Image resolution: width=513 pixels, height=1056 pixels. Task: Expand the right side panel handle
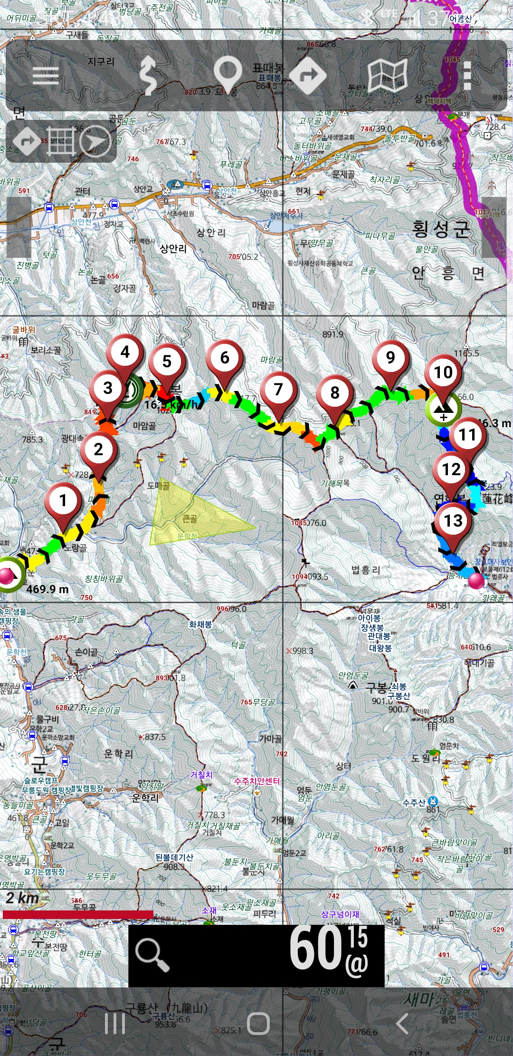tap(494, 227)
